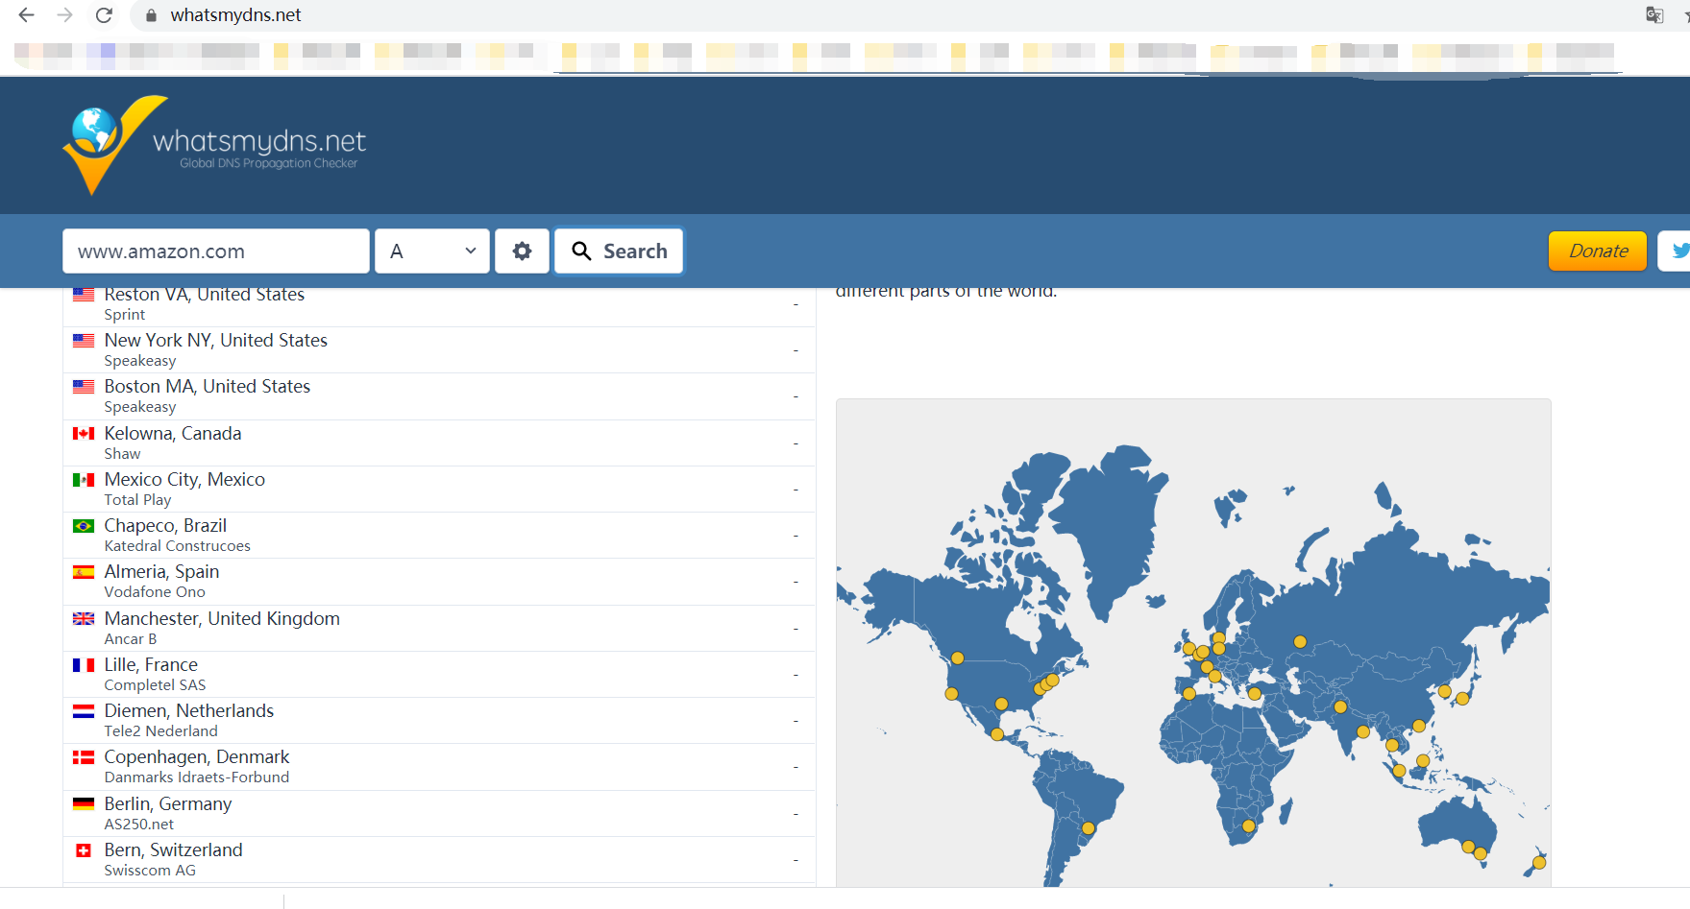Select the 'Bern, Switzerland' text

coord(174,849)
